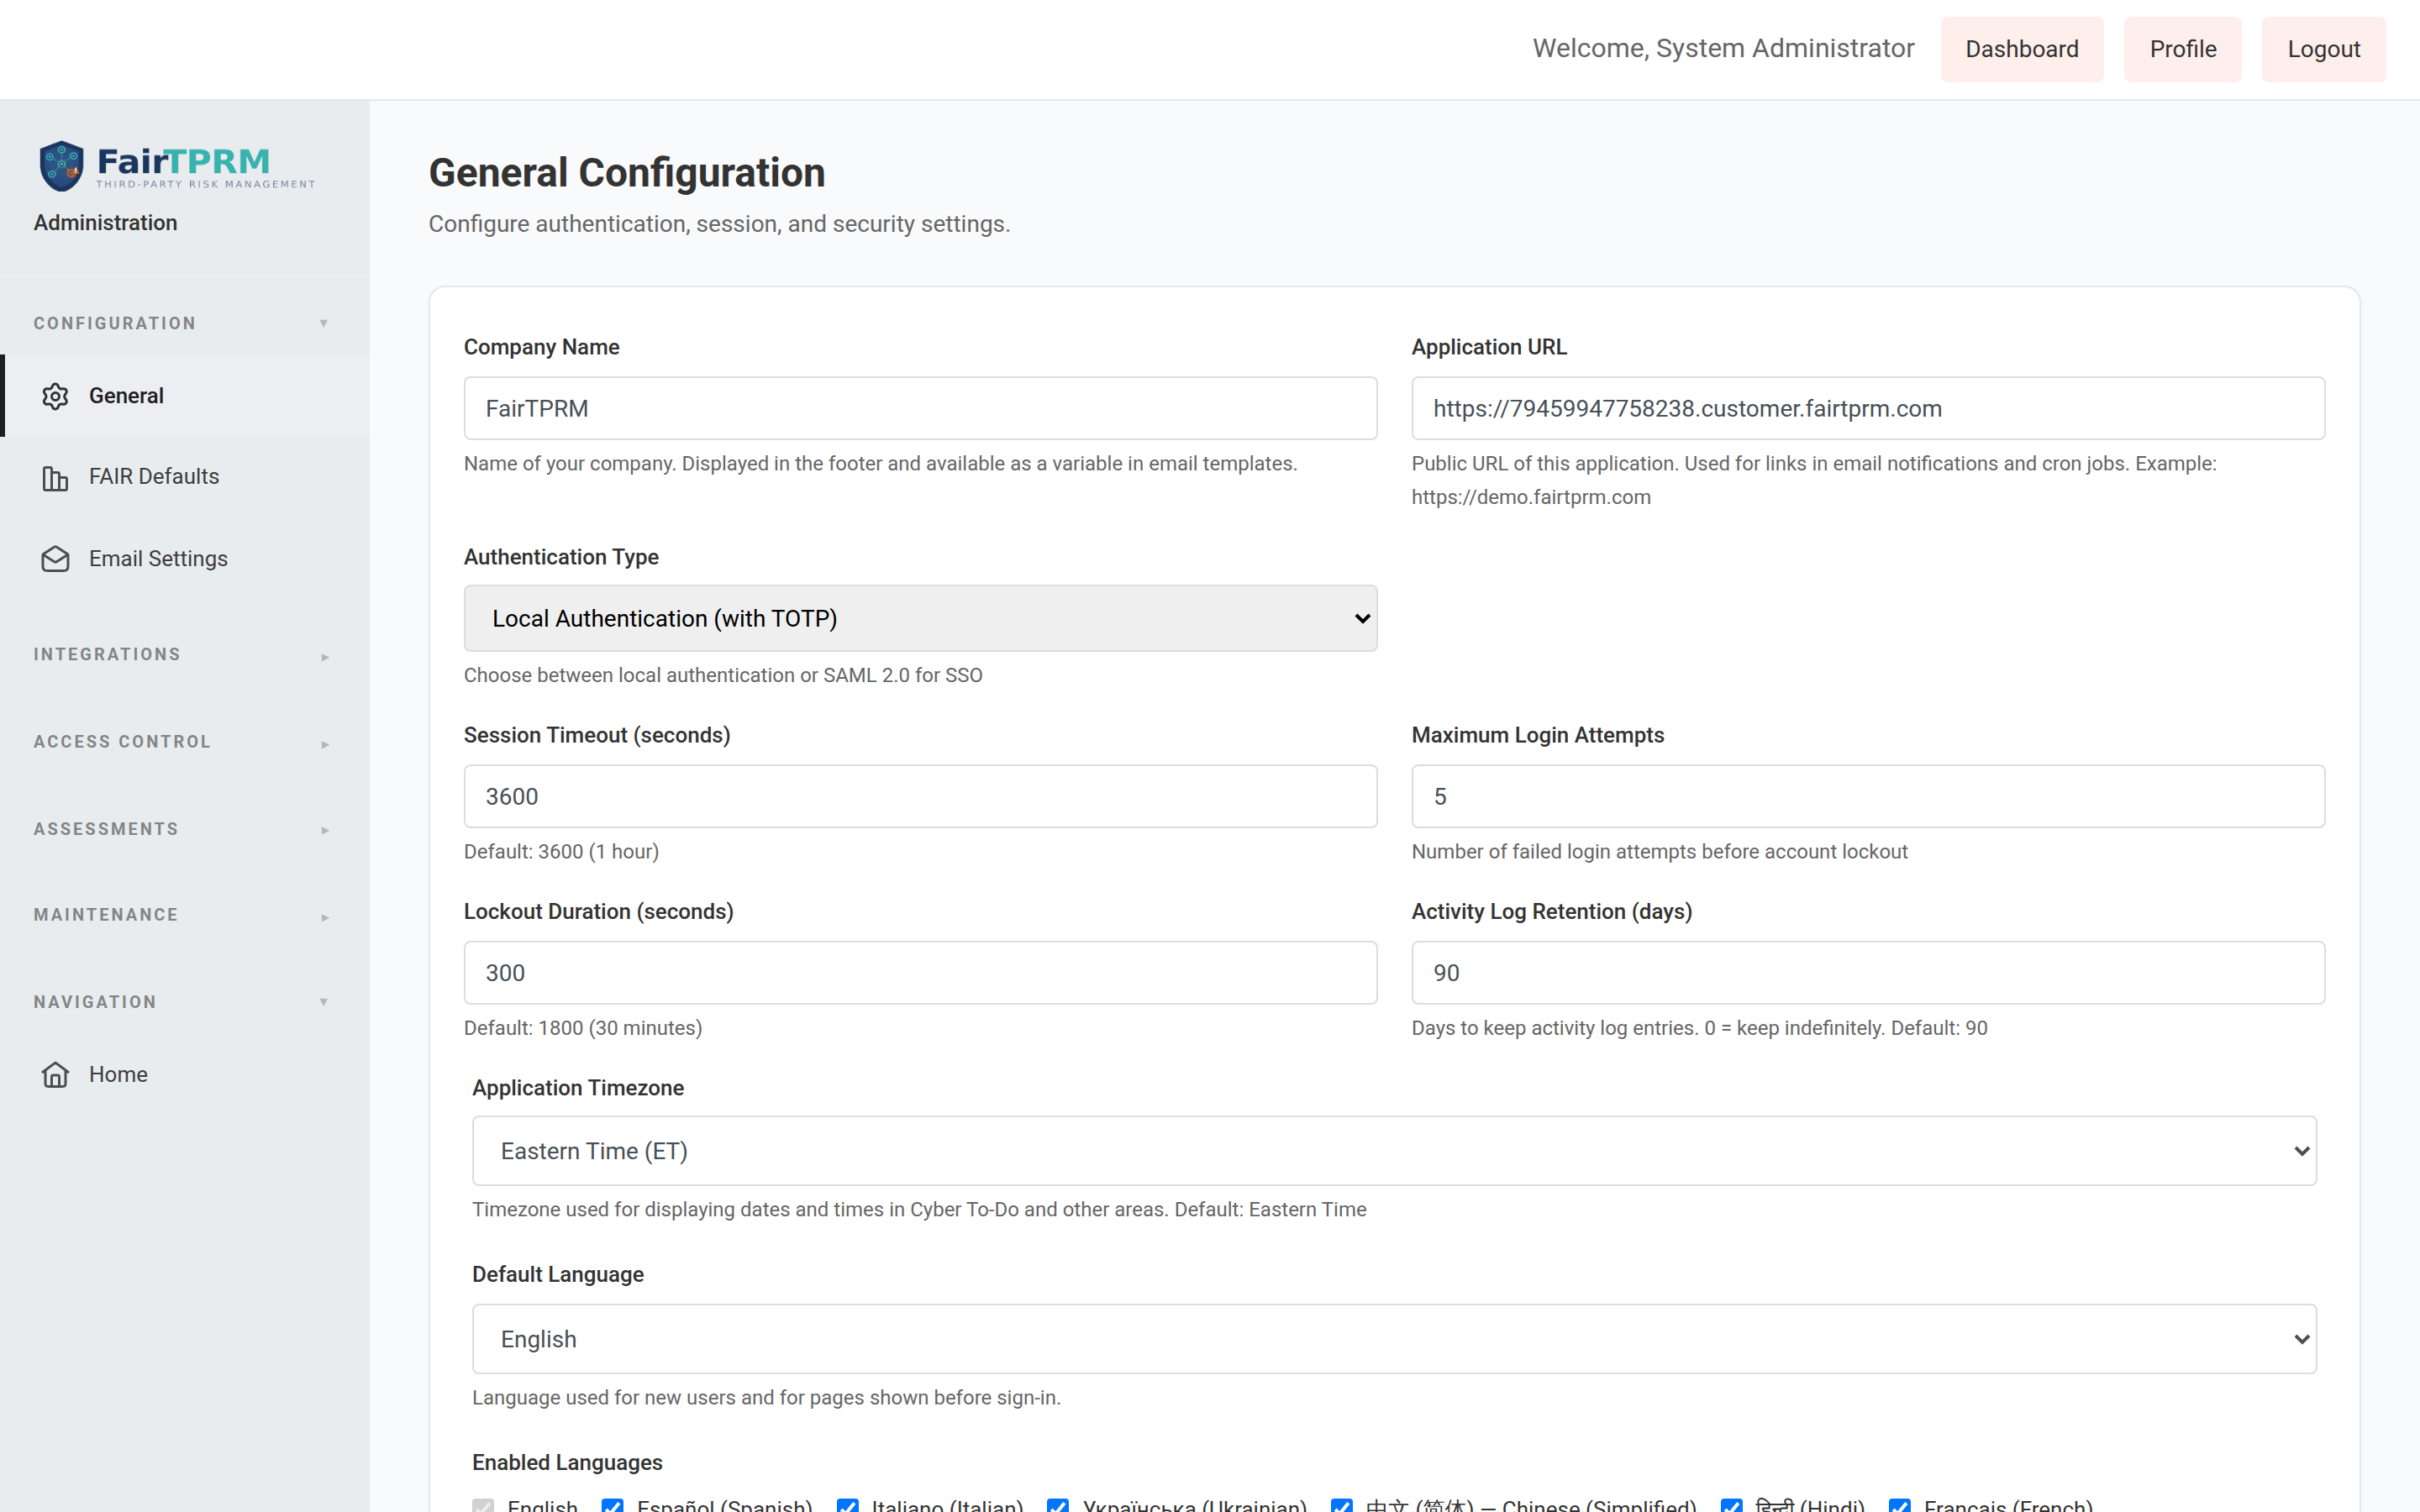Expand the Assessments sidebar section
The image size is (2420, 1512).
(183, 829)
